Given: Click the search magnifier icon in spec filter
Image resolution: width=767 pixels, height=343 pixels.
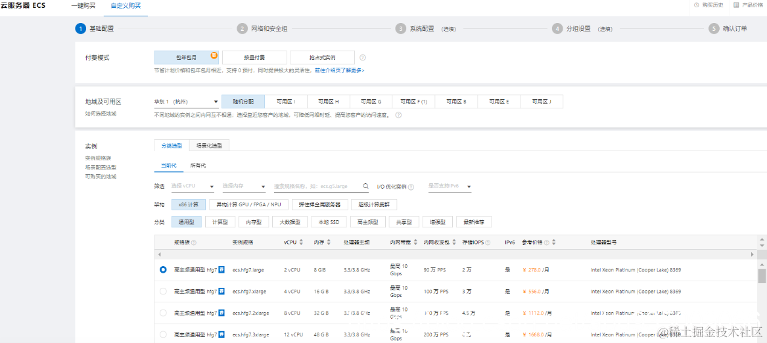Looking at the screenshot, I should [x=365, y=186].
